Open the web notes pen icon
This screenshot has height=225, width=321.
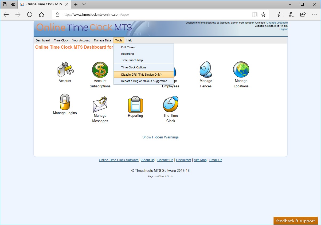(x=291, y=14)
